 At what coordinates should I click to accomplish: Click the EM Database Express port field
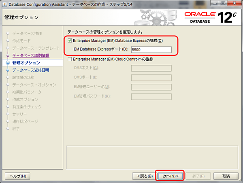tap(151, 49)
